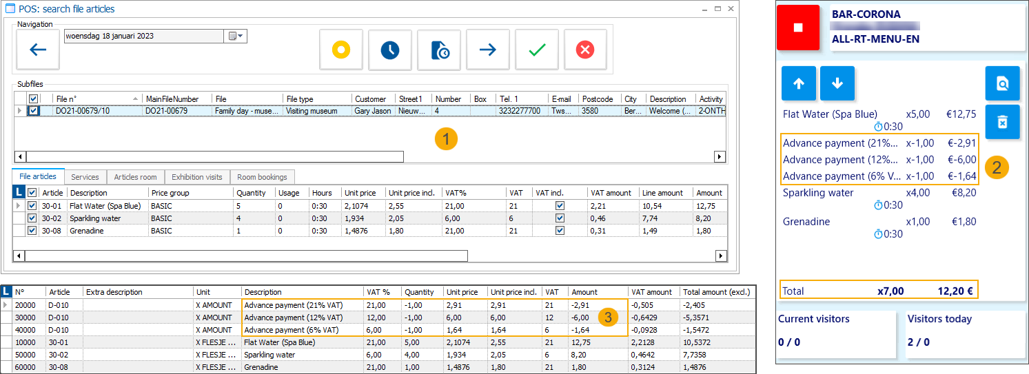Click the blue clock toolbar button
The image size is (1029, 374).
click(x=390, y=50)
